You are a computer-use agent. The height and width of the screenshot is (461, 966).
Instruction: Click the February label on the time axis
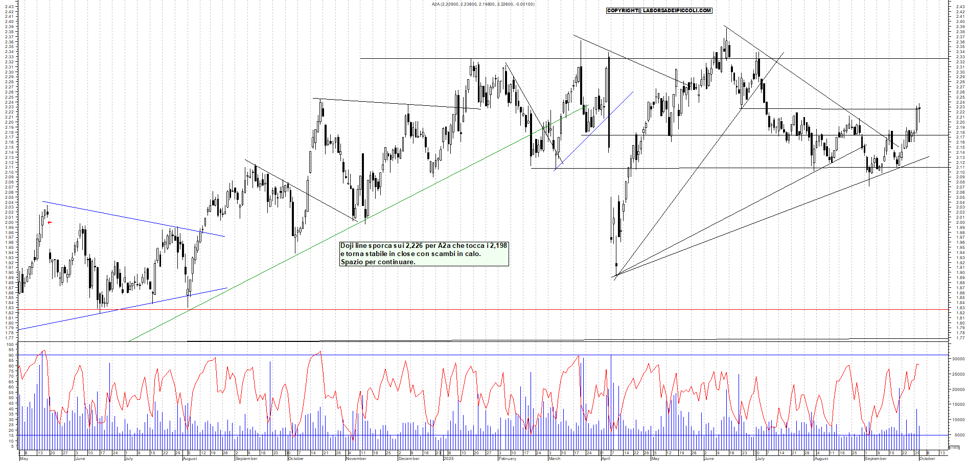pyautogui.click(x=507, y=458)
